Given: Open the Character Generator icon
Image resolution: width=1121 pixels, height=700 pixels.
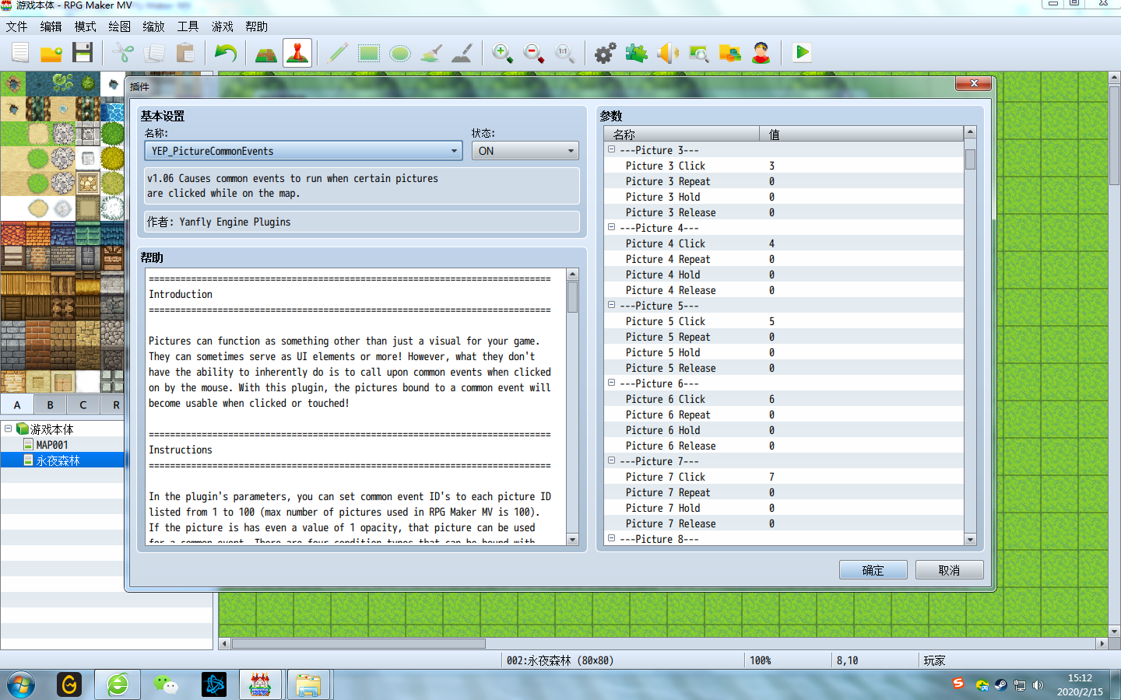Looking at the screenshot, I should click(x=761, y=53).
